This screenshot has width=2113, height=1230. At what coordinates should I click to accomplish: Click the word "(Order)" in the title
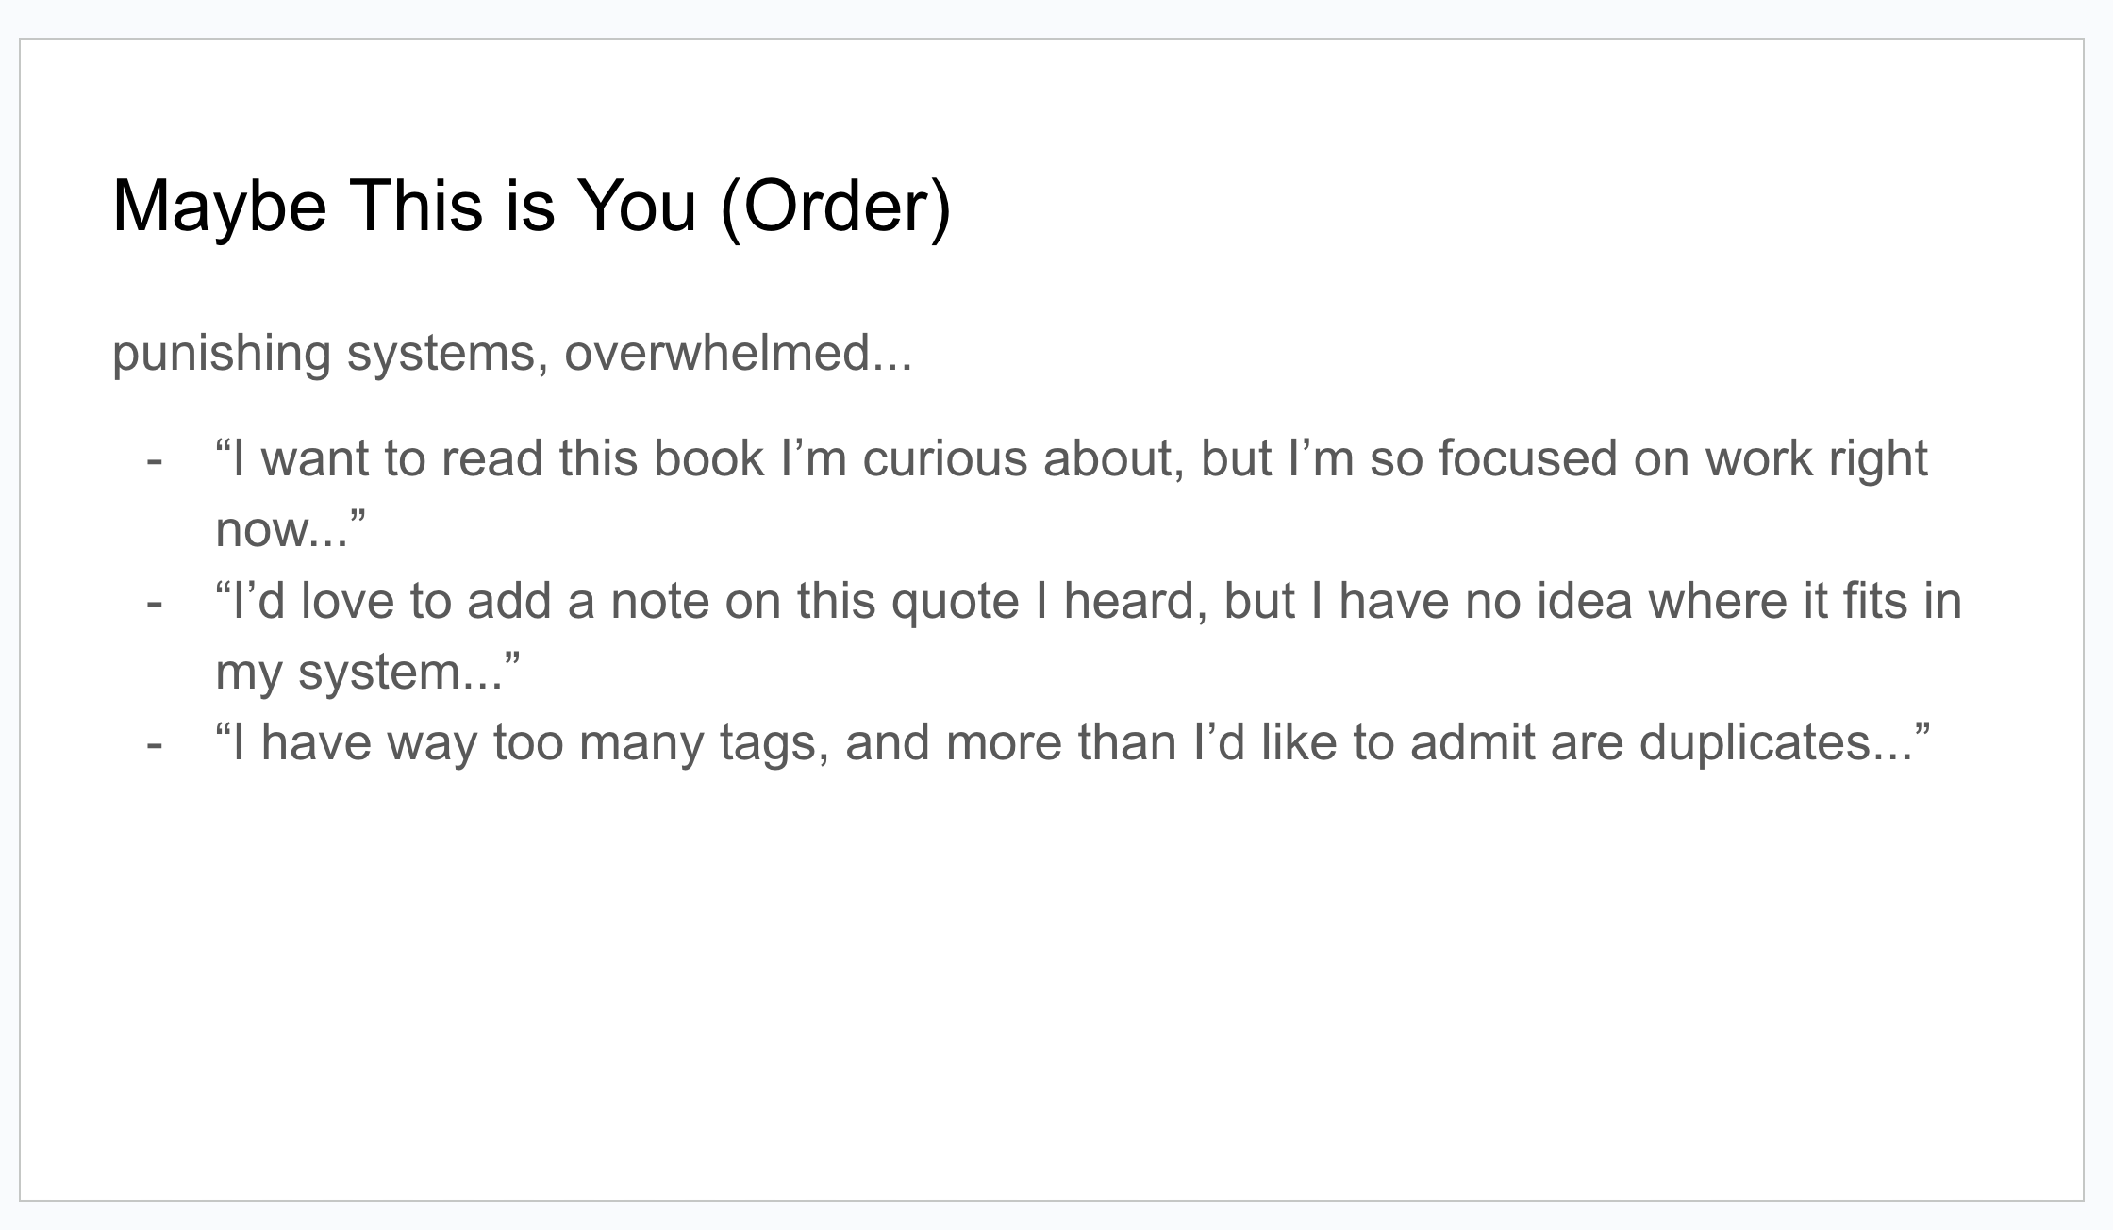point(835,206)
